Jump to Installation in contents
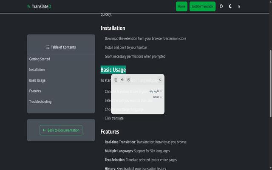Viewport: 272px width, 170px height. [37, 70]
